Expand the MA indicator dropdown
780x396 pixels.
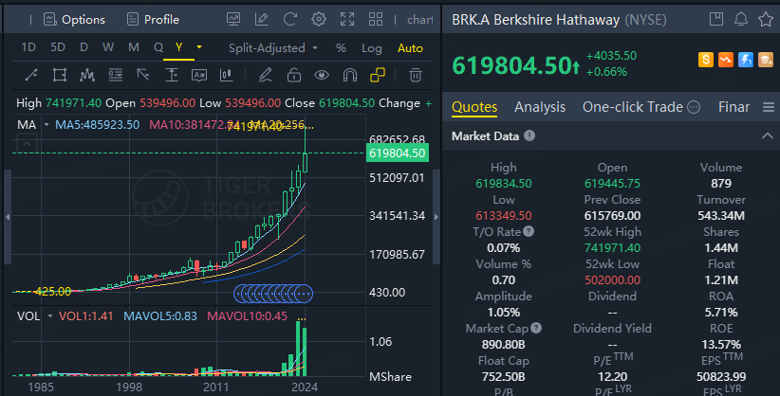tap(44, 125)
